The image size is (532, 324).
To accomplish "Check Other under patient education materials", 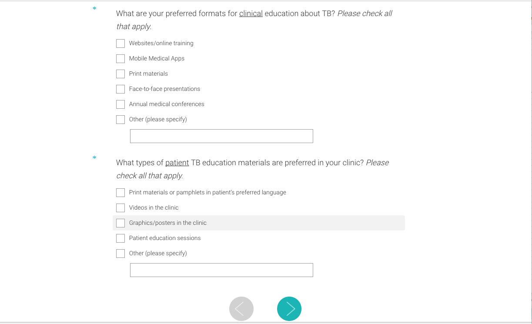I will coord(120,254).
